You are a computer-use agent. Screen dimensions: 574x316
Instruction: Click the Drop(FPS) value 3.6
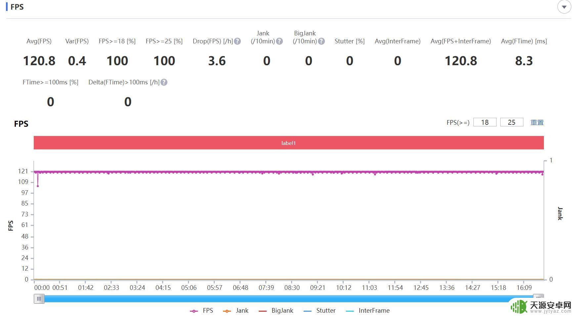coord(217,61)
